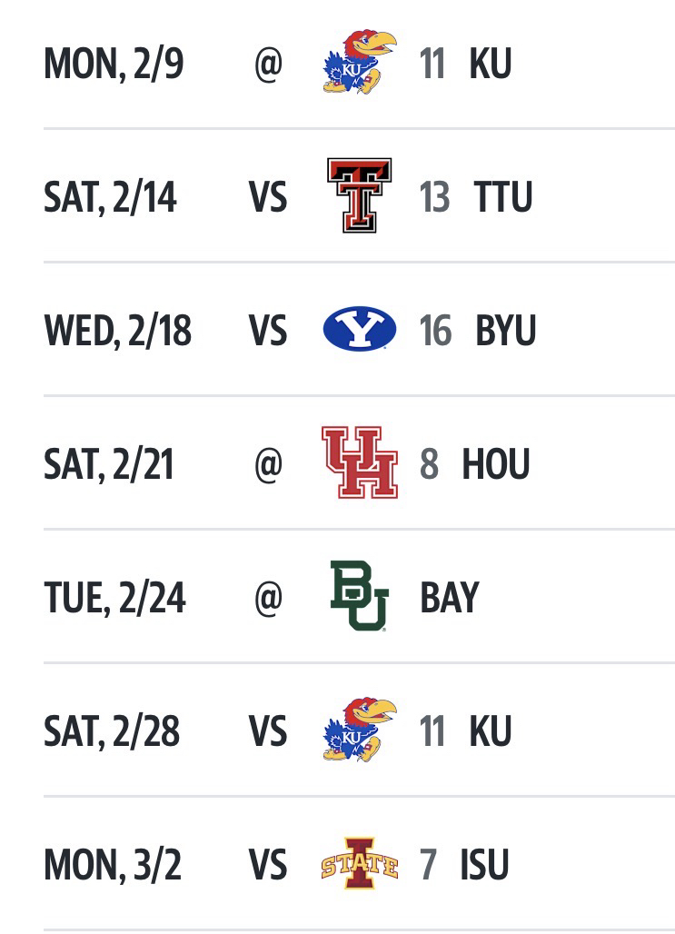Select the HOU team name
The height and width of the screenshot is (934, 675).
[x=496, y=463]
